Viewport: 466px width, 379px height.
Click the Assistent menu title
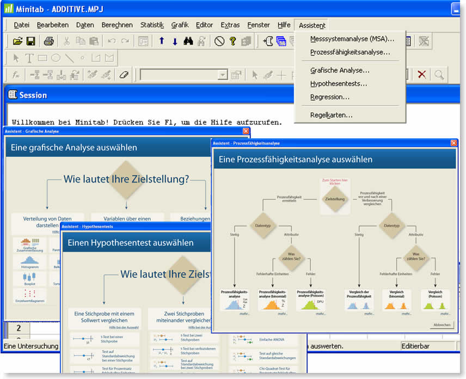(x=312, y=26)
